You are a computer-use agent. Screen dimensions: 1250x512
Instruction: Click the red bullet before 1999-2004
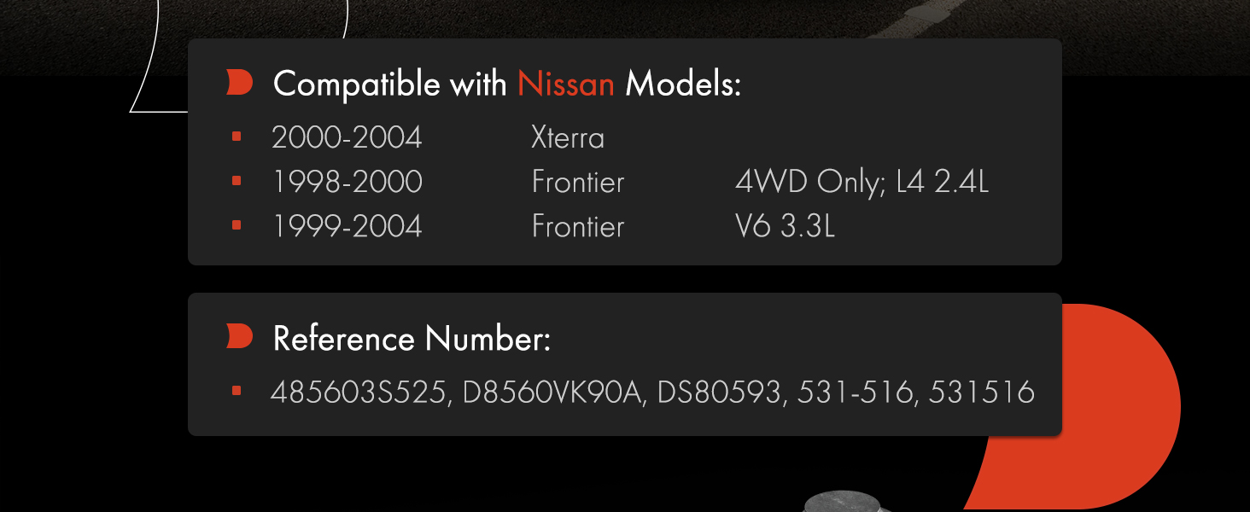pyautogui.click(x=237, y=225)
